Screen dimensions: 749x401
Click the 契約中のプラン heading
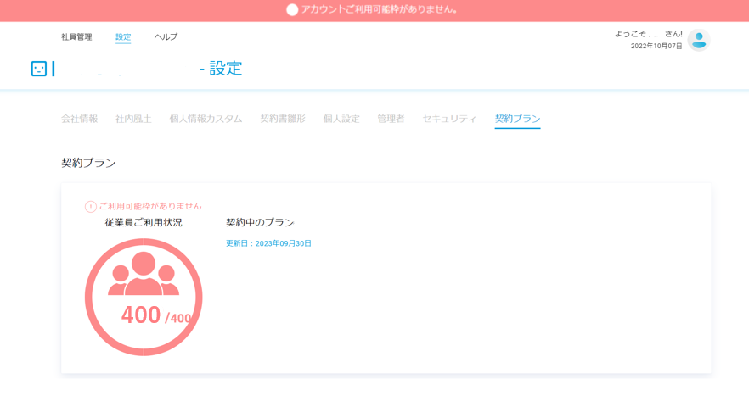[x=260, y=223]
